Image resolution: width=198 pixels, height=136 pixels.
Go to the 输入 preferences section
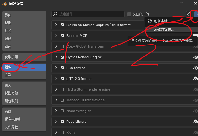click(x=24, y=85)
